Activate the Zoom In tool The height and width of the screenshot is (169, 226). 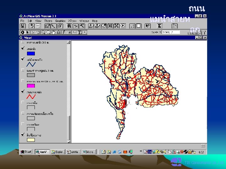(x=43, y=32)
